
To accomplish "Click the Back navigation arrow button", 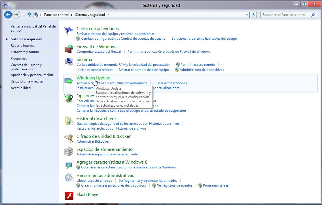I will pyautogui.click(x=8, y=15).
